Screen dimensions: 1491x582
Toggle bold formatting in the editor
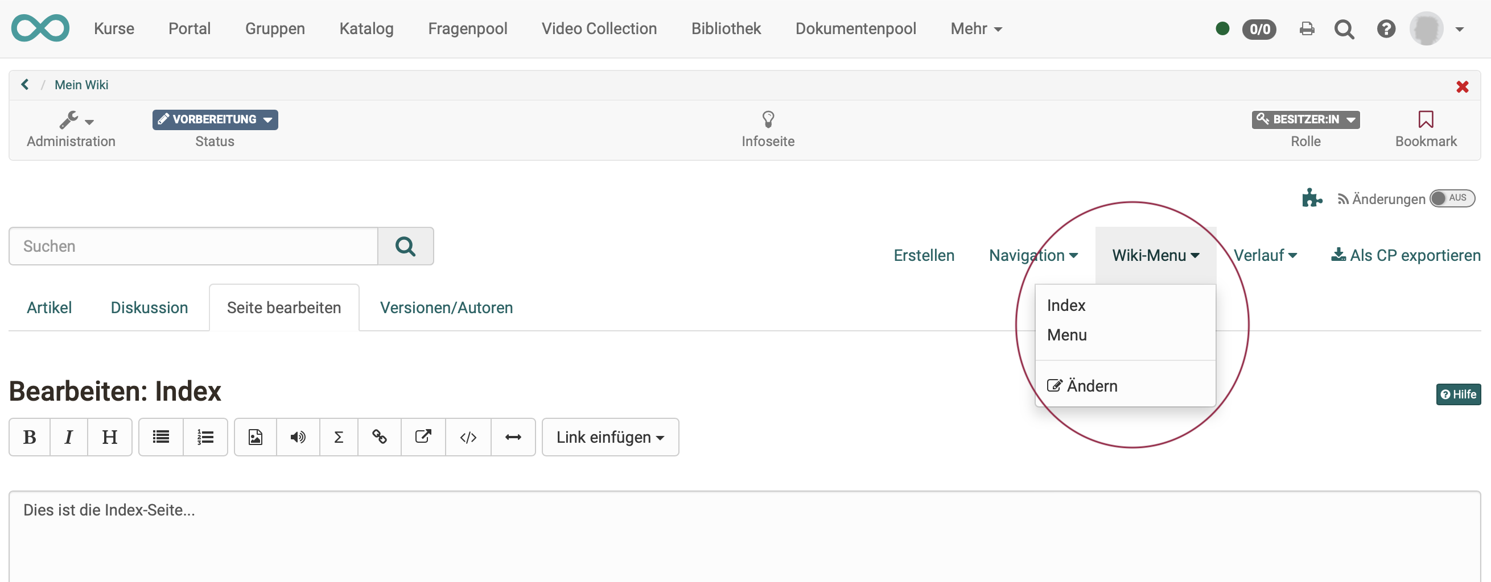click(29, 437)
